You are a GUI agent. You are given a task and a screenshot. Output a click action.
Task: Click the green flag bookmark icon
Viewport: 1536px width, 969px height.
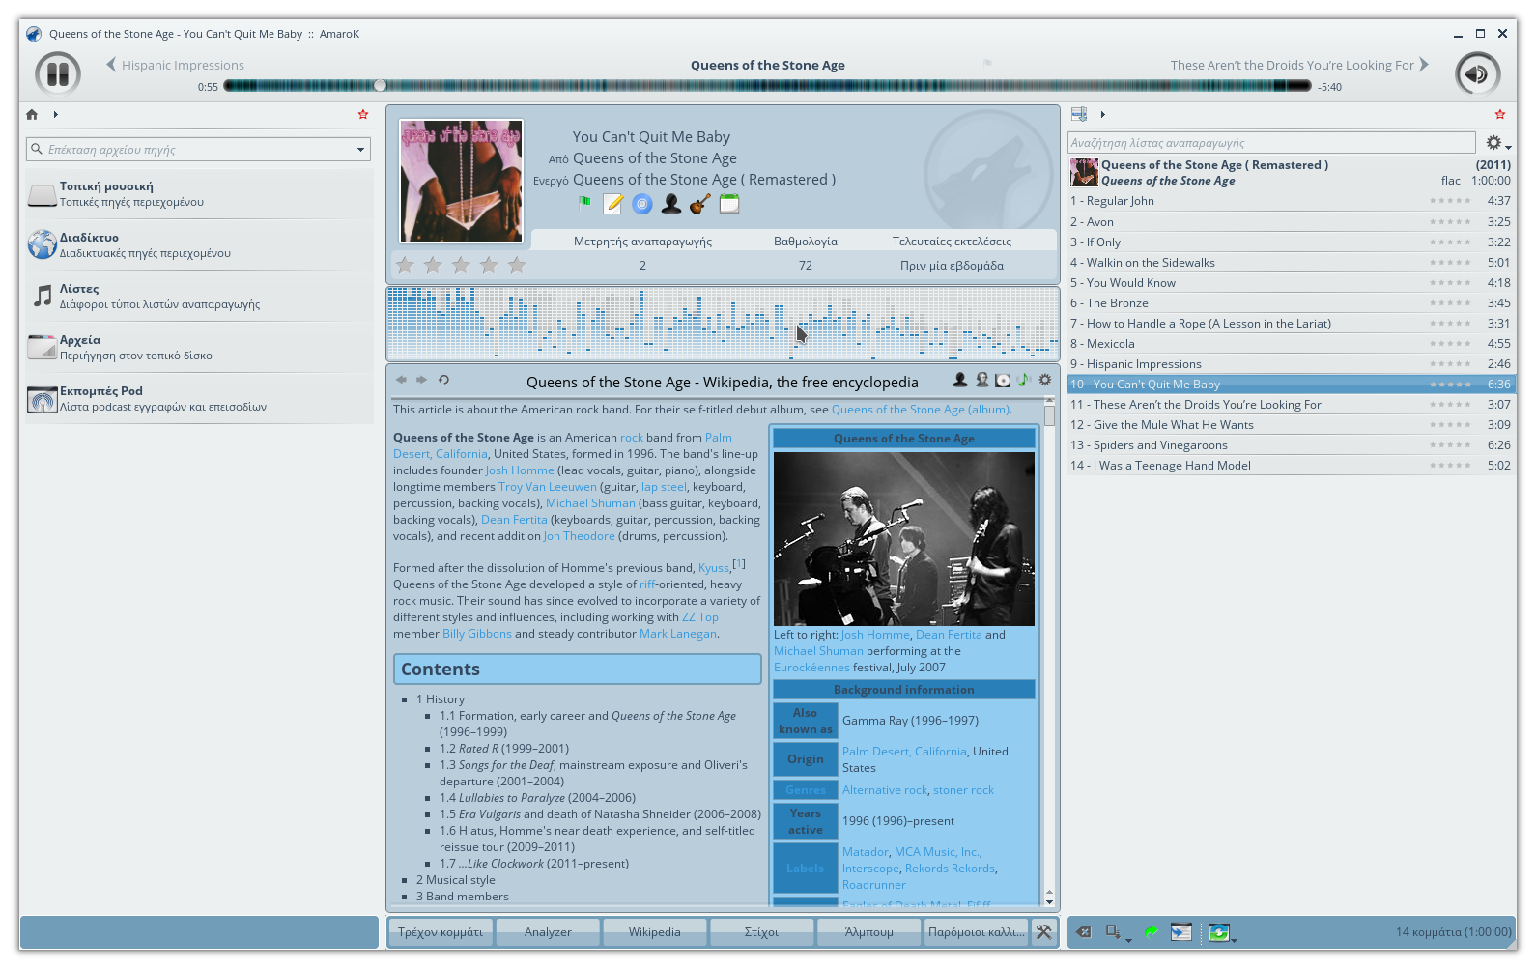(x=584, y=204)
